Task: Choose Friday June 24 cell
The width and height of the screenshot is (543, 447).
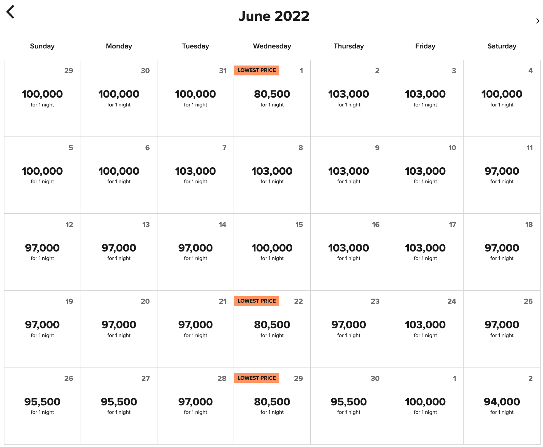Action: (425, 329)
